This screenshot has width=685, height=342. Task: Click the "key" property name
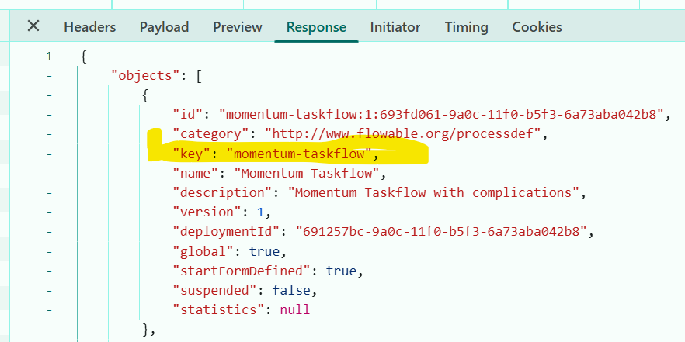click(x=192, y=154)
